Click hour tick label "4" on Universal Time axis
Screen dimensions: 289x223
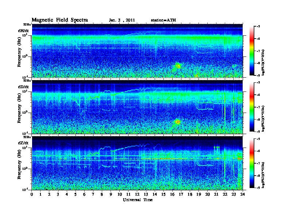[67, 194]
